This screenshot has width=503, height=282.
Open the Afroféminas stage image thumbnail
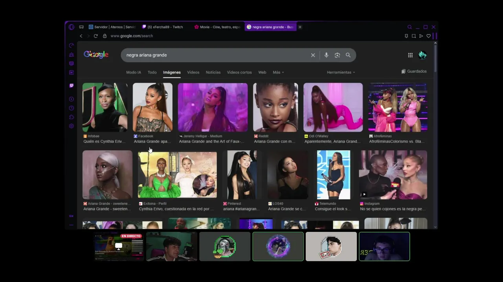(x=398, y=107)
